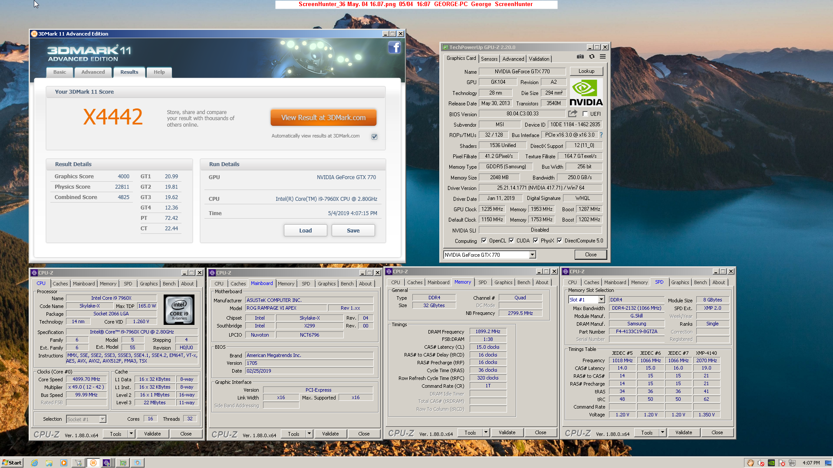Image resolution: width=833 pixels, height=468 pixels.
Task: Export BIOS with share arrow icon
Action: 573,114
